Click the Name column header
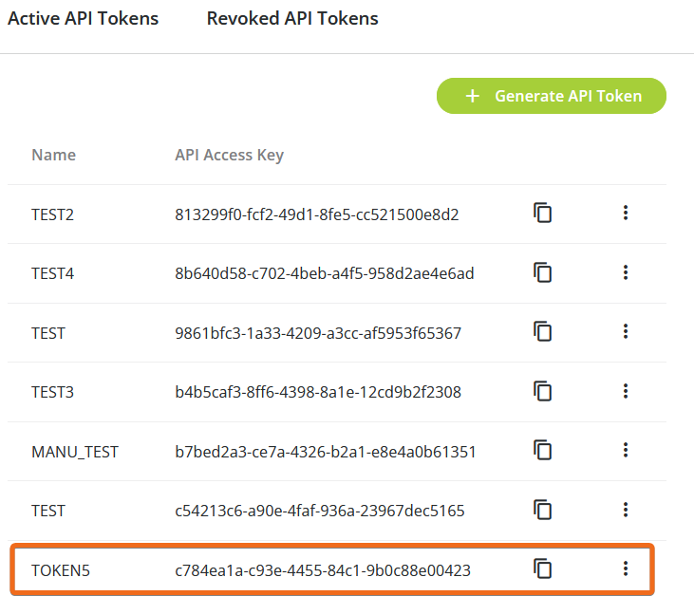The height and width of the screenshot is (596, 694). (53, 155)
